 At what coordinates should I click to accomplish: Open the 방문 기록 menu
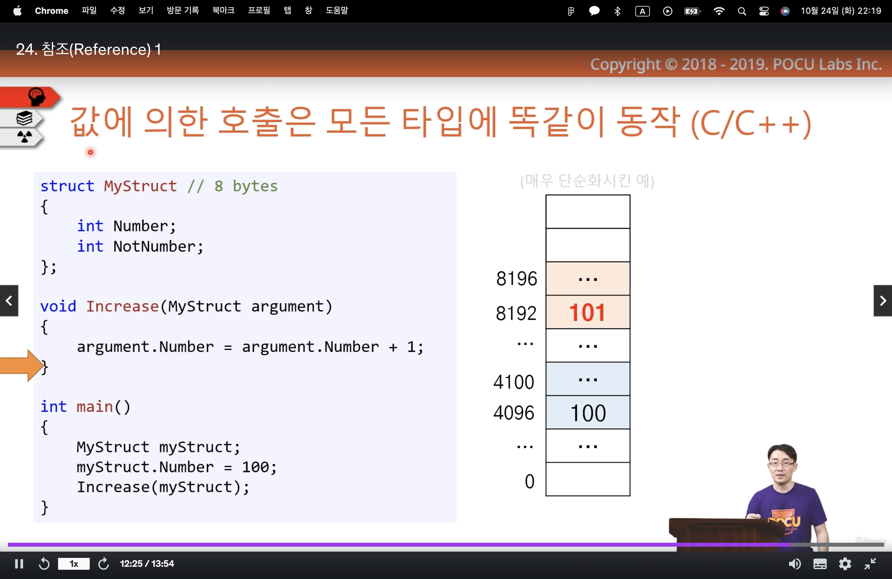coord(182,11)
